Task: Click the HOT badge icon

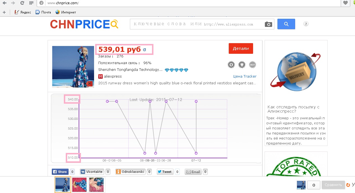Action: (253, 65)
